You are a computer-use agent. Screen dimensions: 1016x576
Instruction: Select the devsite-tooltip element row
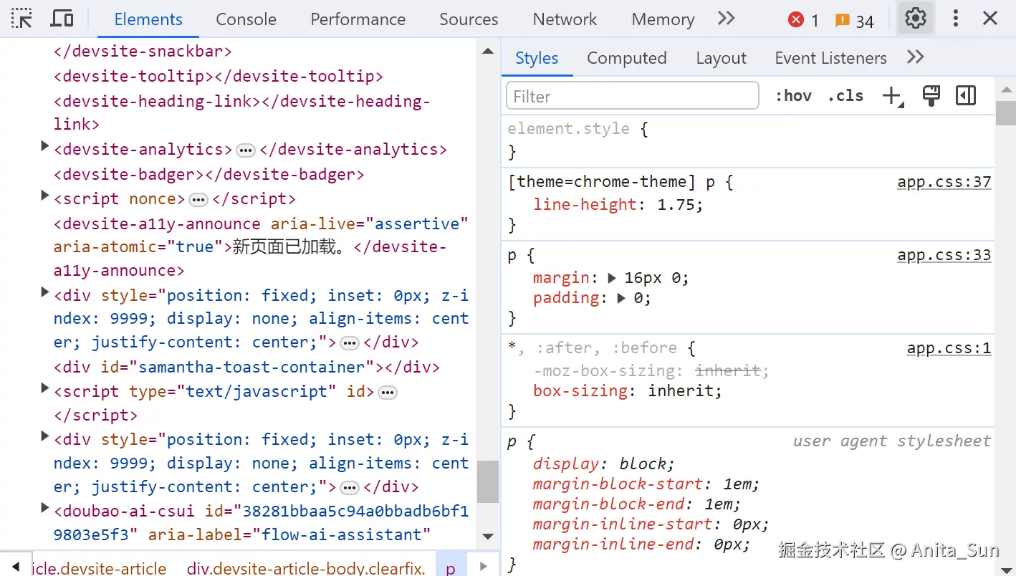click(219, 76)
